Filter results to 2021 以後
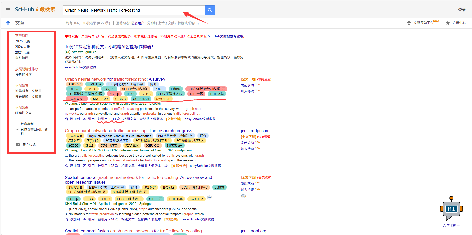 pyautogui.click(x=23, y=52)
